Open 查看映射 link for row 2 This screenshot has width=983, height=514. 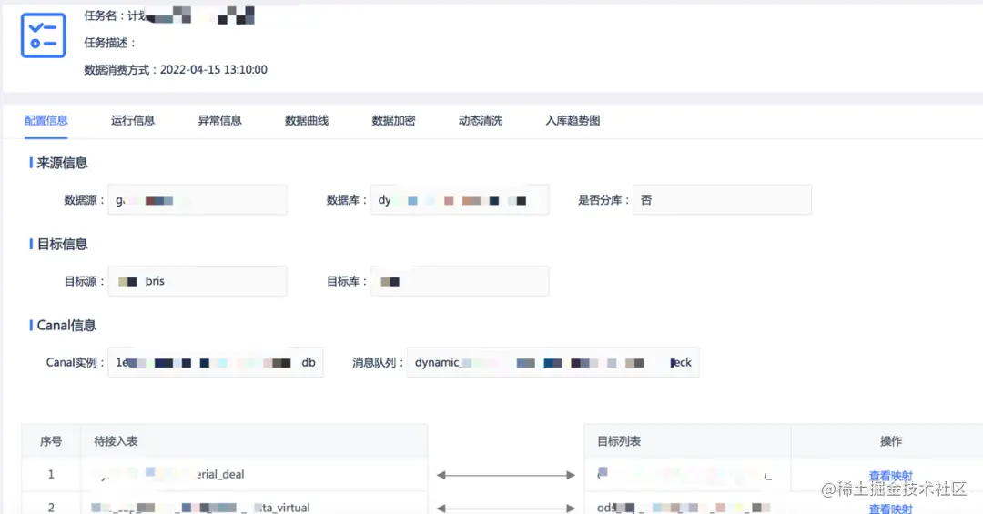[891, 509]
